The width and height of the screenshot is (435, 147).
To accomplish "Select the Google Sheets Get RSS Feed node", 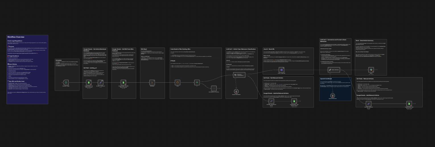I will click(123, 83).
